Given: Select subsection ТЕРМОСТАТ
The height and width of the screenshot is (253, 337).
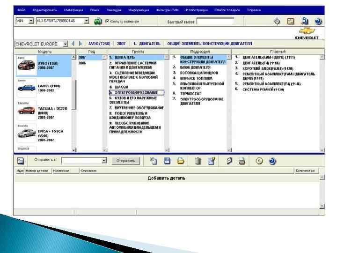Looking at the screenshot, I should 190,94.
